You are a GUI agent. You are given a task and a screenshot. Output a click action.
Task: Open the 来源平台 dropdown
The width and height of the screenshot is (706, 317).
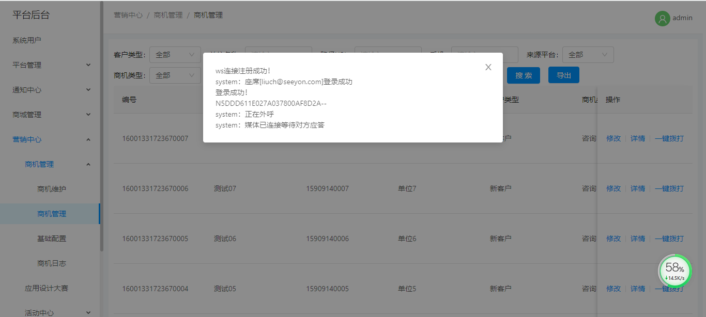pos(588,54)
